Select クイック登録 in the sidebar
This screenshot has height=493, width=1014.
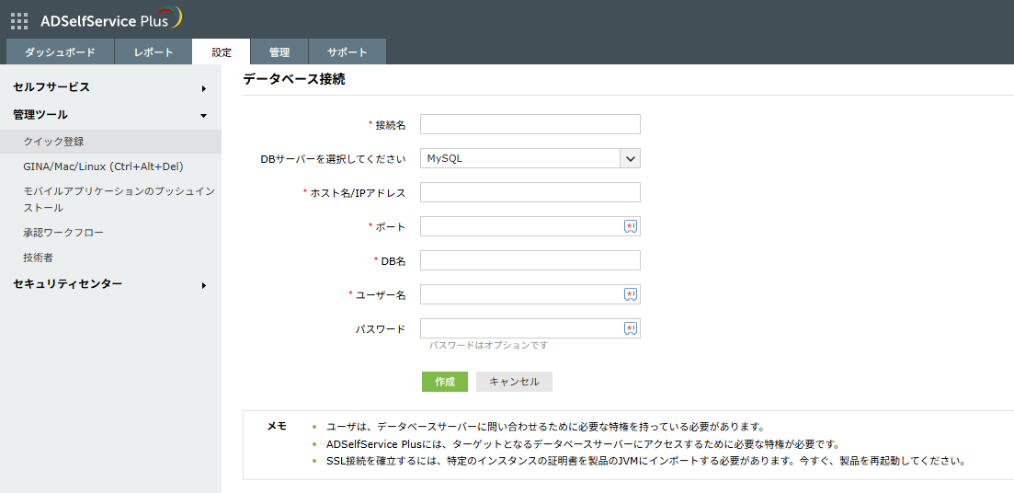[x=53, y=142]
